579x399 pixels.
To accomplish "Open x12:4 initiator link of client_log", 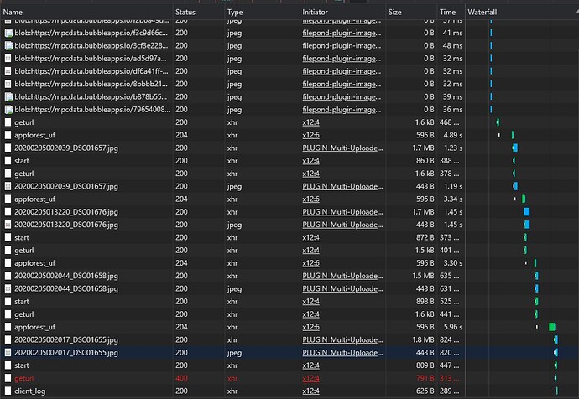I will pos(310,391).
